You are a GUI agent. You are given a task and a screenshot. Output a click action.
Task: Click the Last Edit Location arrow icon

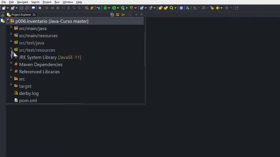[x=212, y=8]
